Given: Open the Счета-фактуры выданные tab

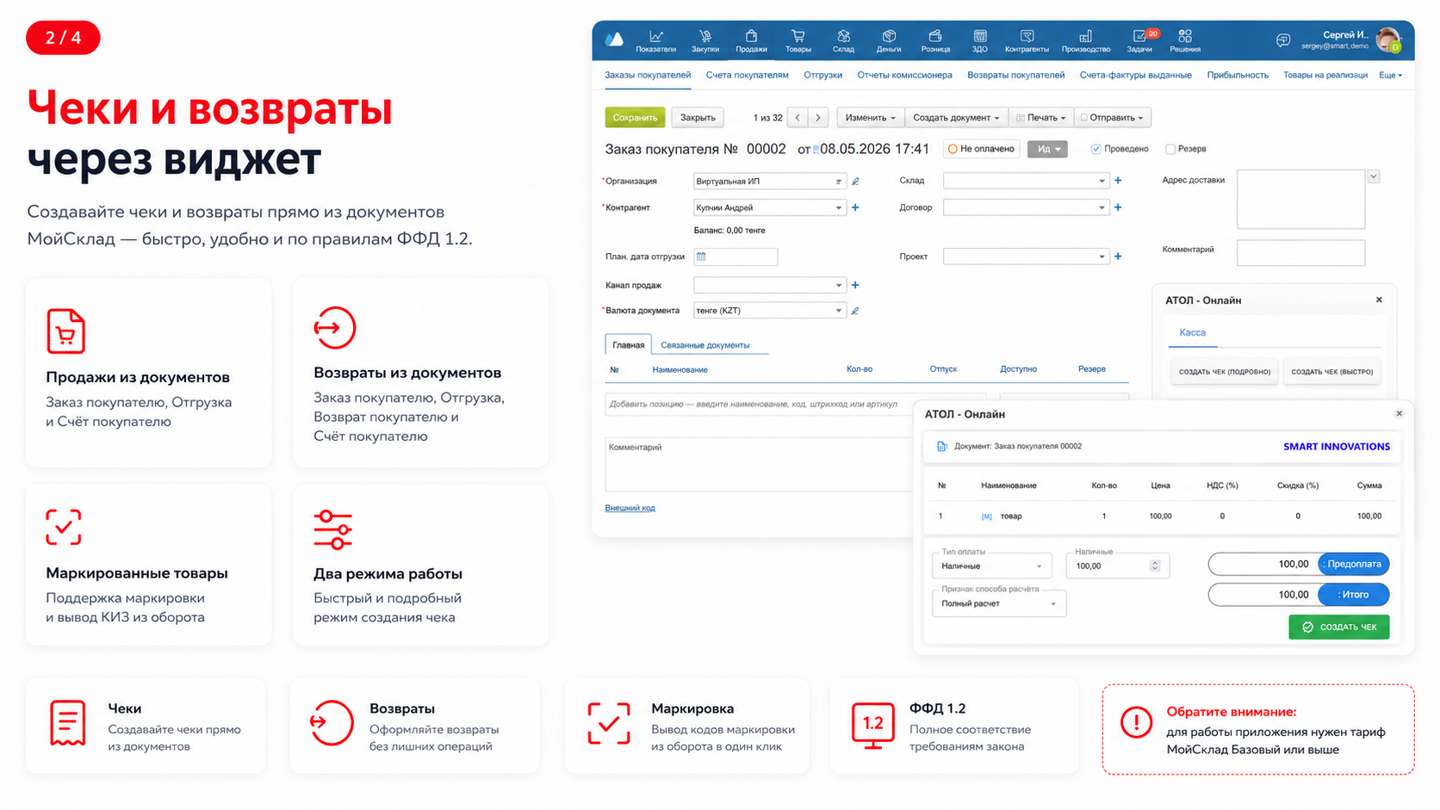Looking at the screenshot, I should (x=1135, y=75).
